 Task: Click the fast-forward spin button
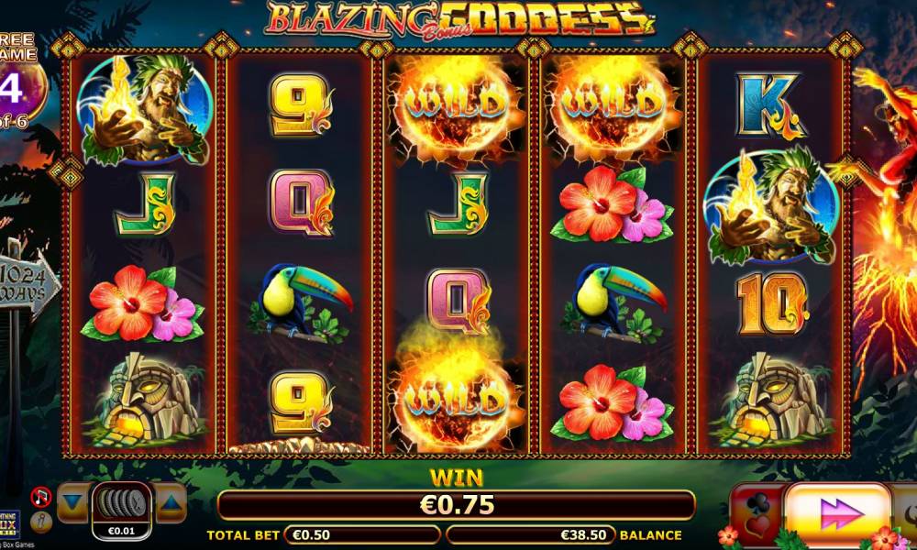[838, 514]
